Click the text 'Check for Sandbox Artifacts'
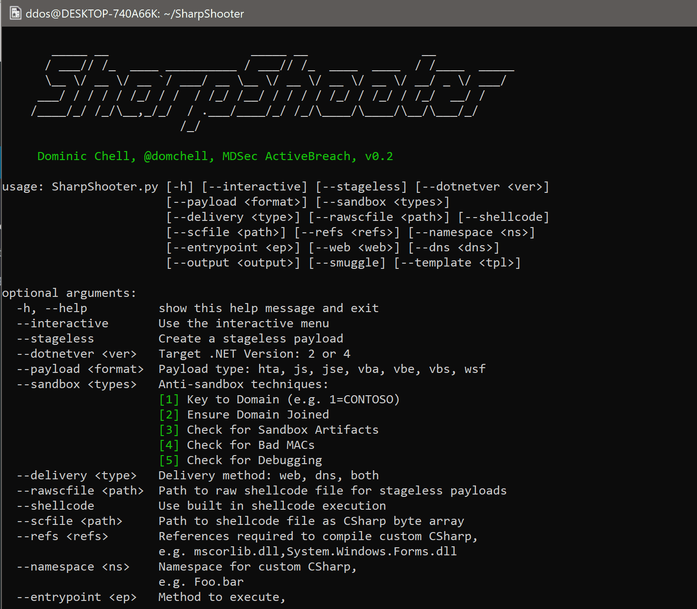This screenshot has width=697, height=609. coord(283,430)
